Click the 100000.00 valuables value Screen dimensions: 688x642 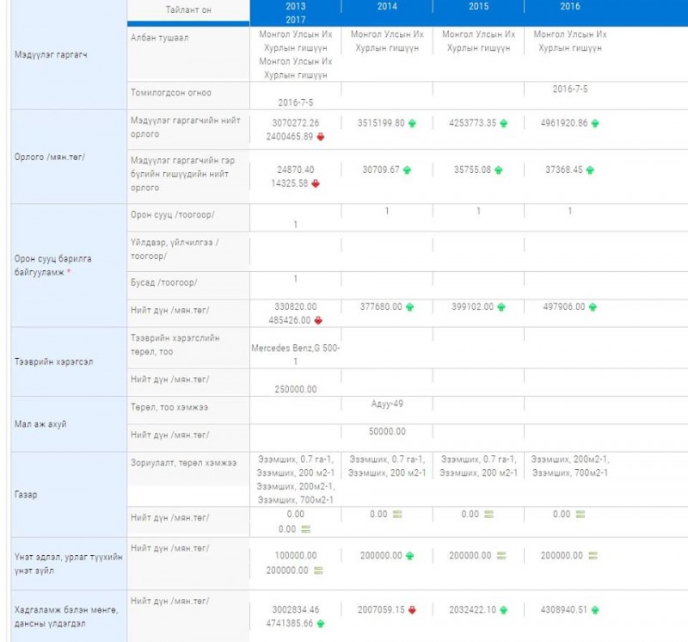click(x=295, y=555)
